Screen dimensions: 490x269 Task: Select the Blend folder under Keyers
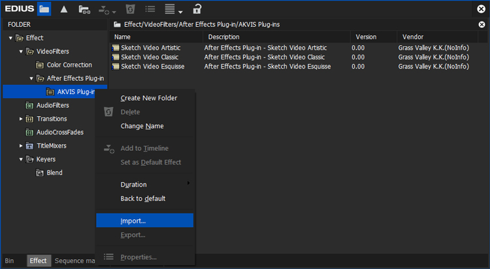[54, 173]
